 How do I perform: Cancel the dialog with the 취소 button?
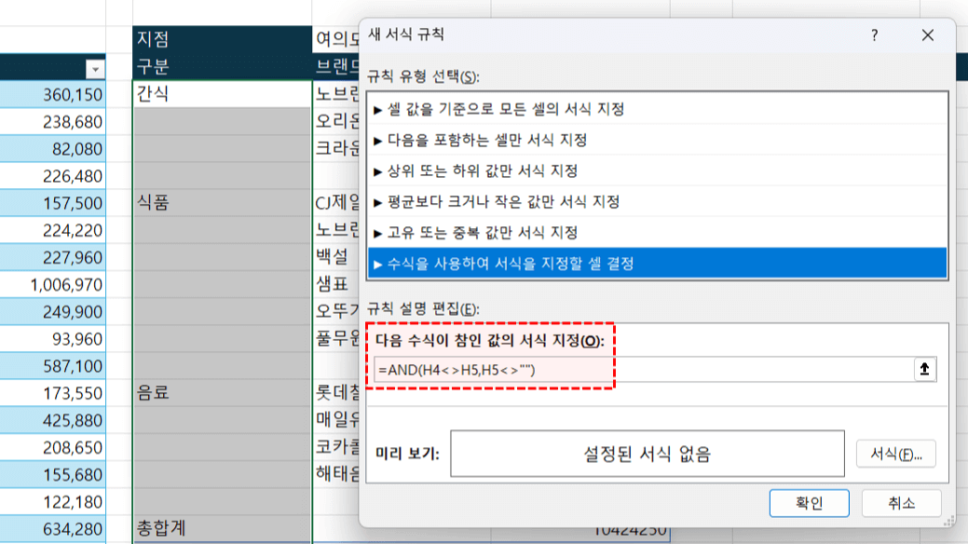click(901, 503)
